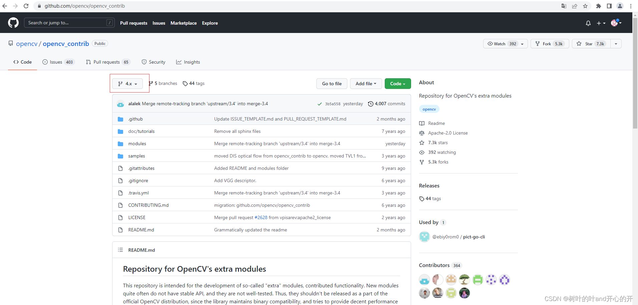Open the 4.x branch selector

(x=127, y=84)
